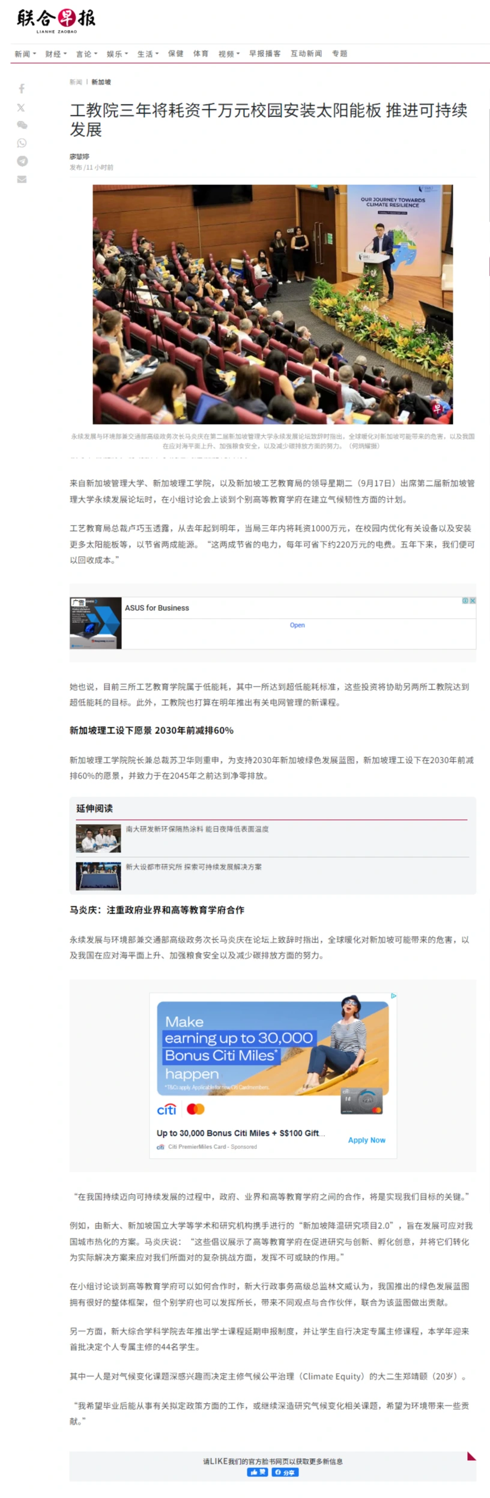Screen dimensions: 490x1498
Task: Open 专题 menu item
Action: [340, 54]
